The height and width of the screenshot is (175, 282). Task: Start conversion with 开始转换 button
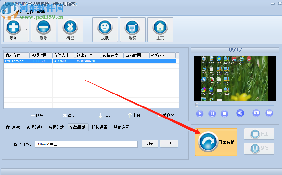[216, 142]
